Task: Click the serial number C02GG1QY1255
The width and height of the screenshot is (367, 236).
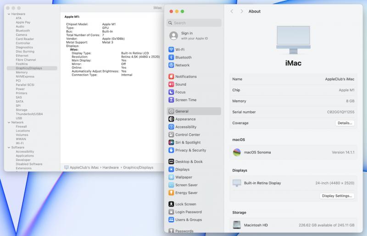Action: pyautogui.click(x=340, y=112)
